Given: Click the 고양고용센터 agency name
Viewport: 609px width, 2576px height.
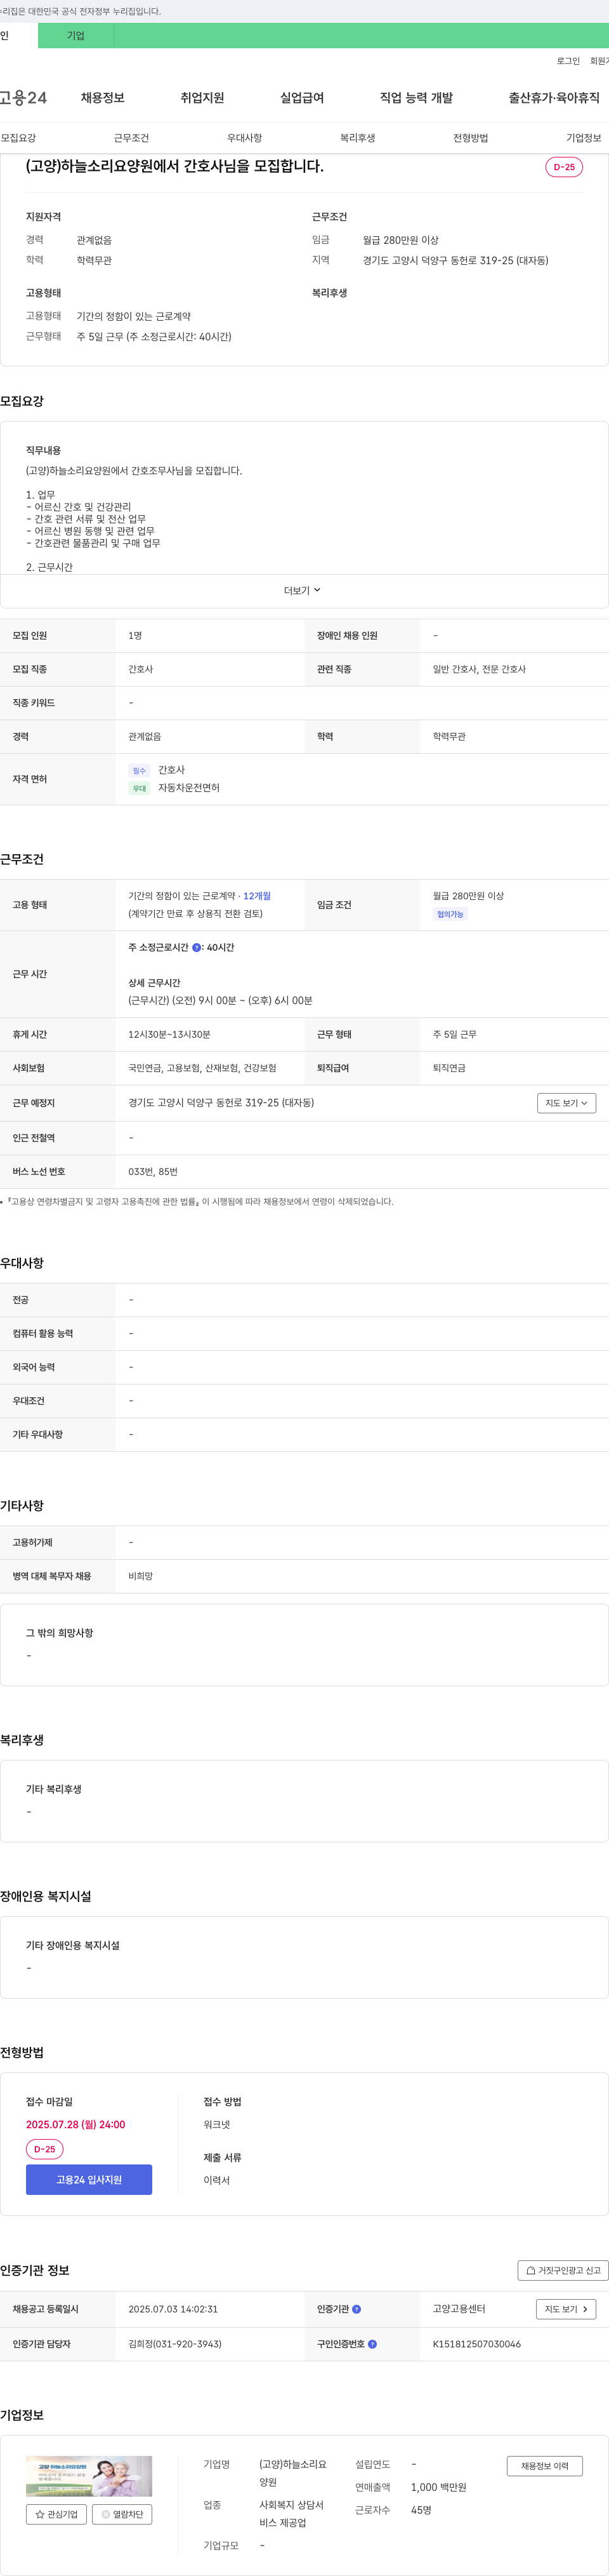Looking at the screenshot, I should [458, 2309].
